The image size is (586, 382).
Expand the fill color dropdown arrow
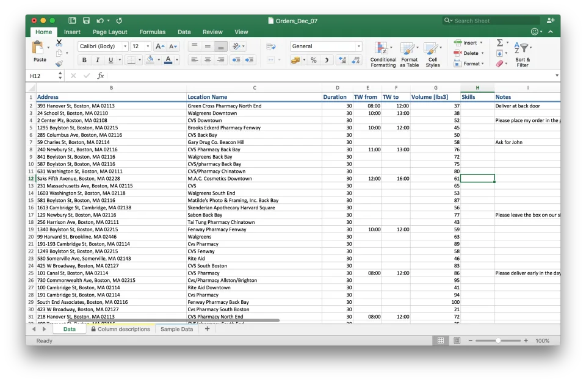pos(159,60)
